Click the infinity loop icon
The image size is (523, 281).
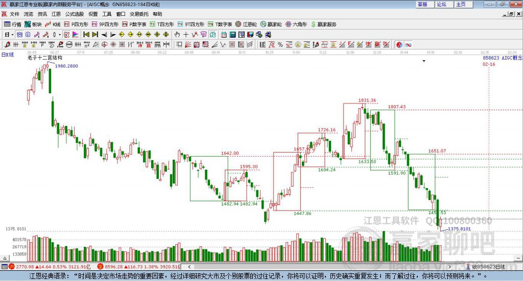click(x=408, y=44)
